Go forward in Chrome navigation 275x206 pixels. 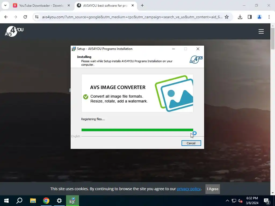15,17
